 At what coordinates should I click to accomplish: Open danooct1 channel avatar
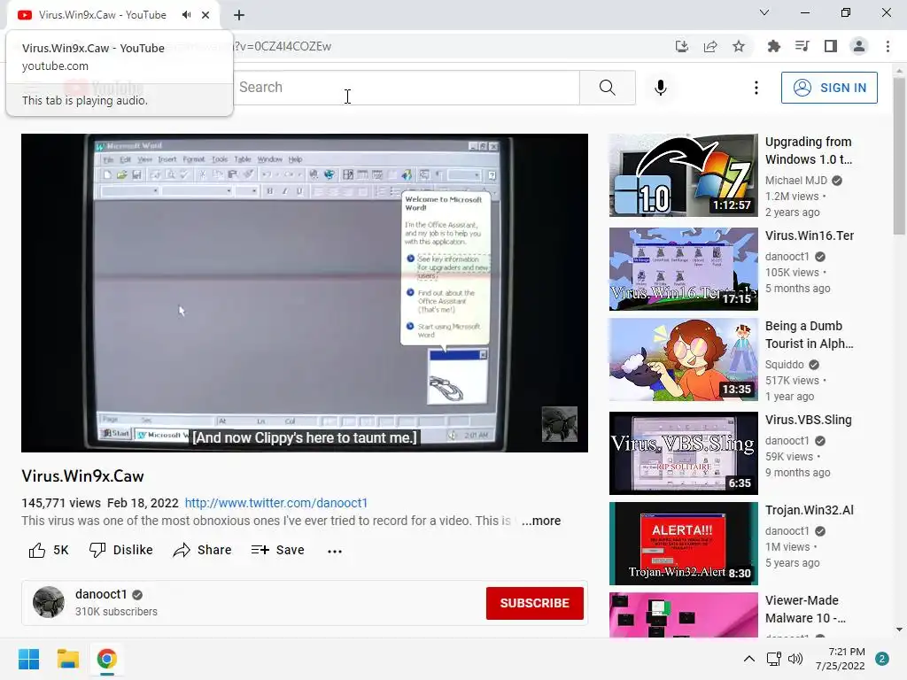49,602
